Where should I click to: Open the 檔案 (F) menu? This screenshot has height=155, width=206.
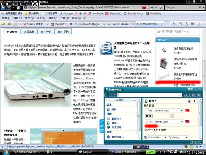click(6, 18)
